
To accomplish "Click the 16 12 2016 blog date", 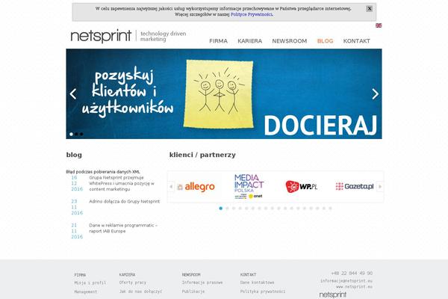I will point(77,183).
